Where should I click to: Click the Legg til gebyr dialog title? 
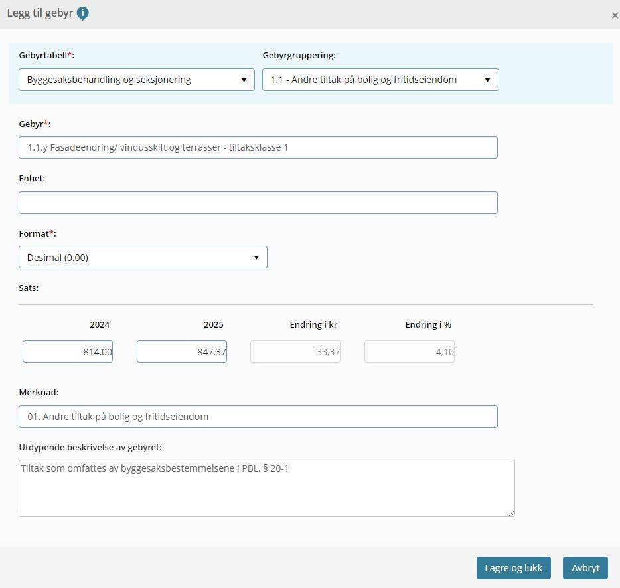(40, 13)
